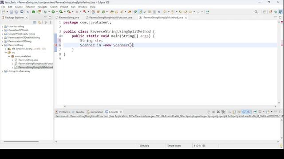Open the Refactor menu

[30, 7]
